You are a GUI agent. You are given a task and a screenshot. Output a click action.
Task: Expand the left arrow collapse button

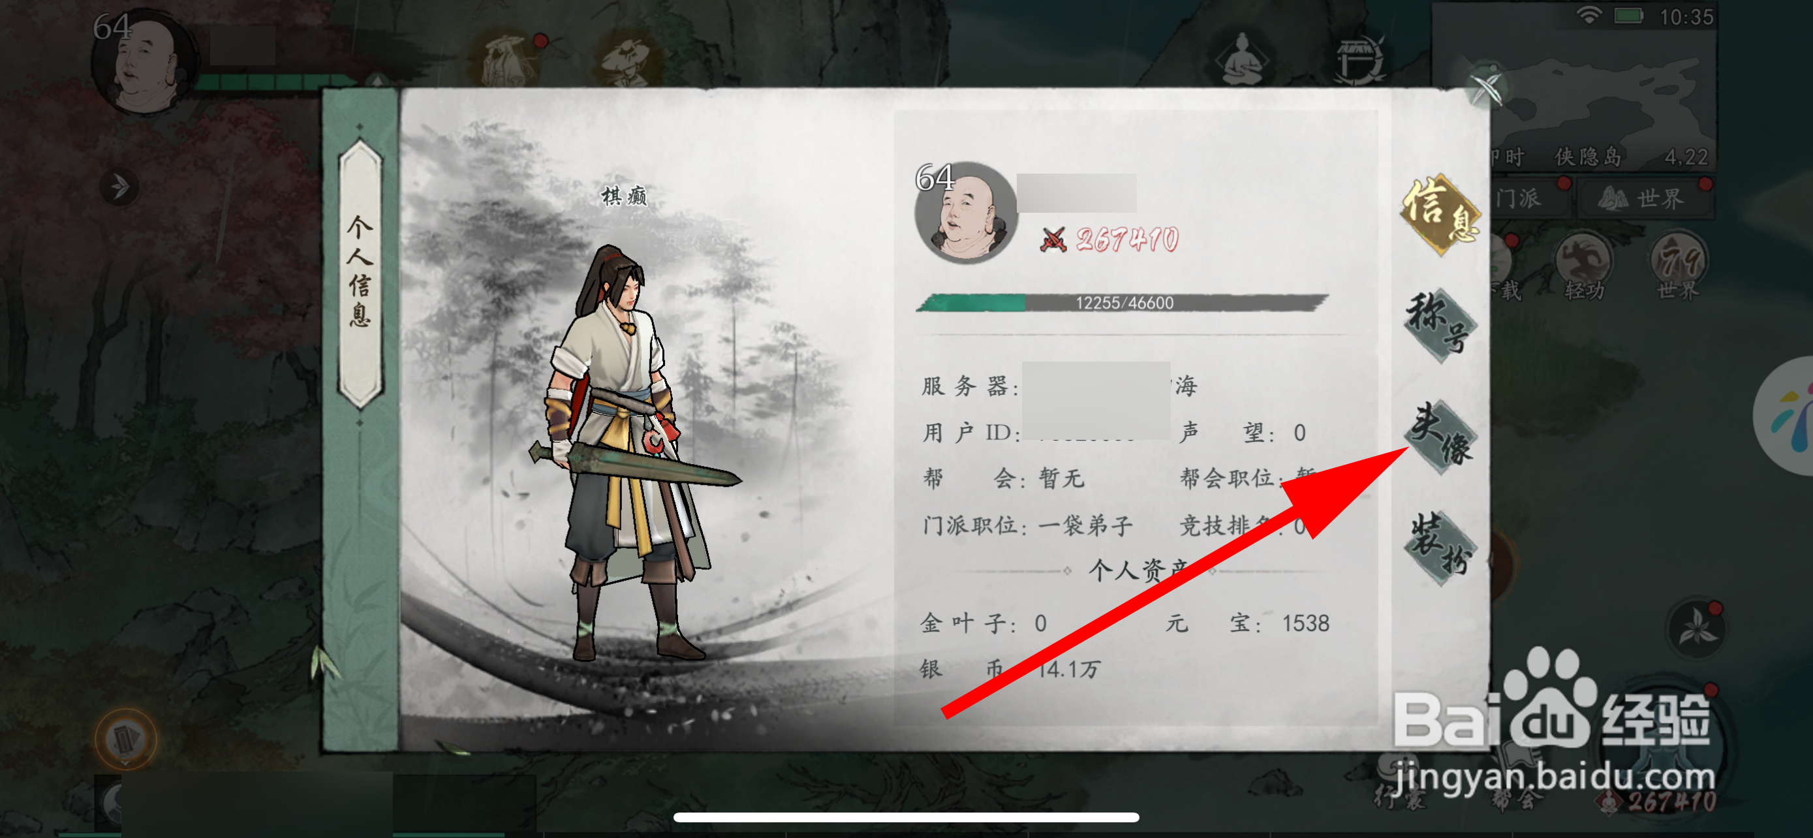click(119, 187)
